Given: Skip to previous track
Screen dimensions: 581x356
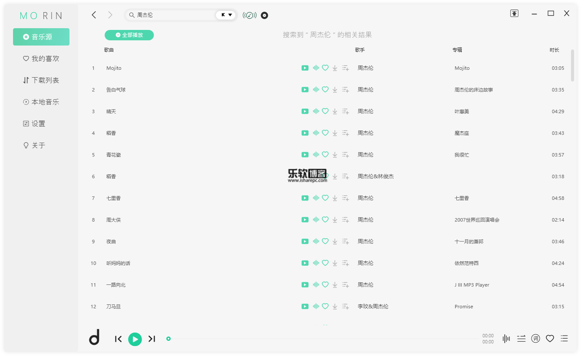Looking at the screenshot, I should (x=118, y=339).
